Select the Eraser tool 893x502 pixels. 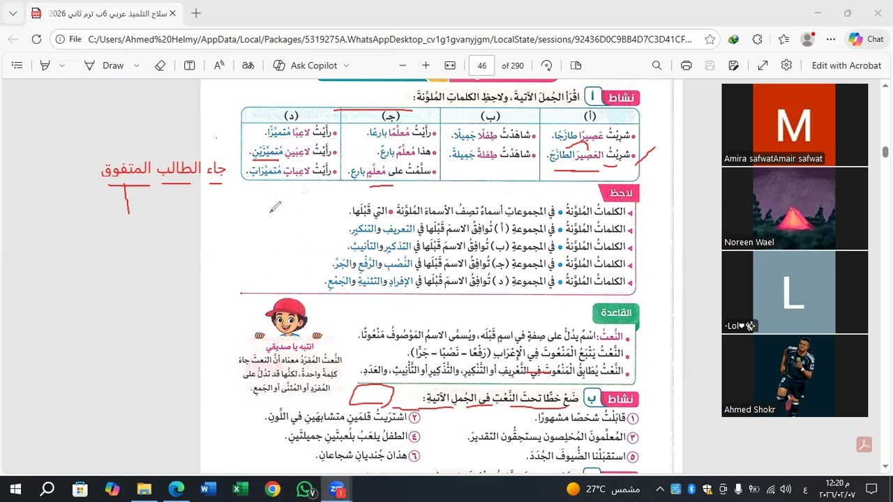click(160, 66)
